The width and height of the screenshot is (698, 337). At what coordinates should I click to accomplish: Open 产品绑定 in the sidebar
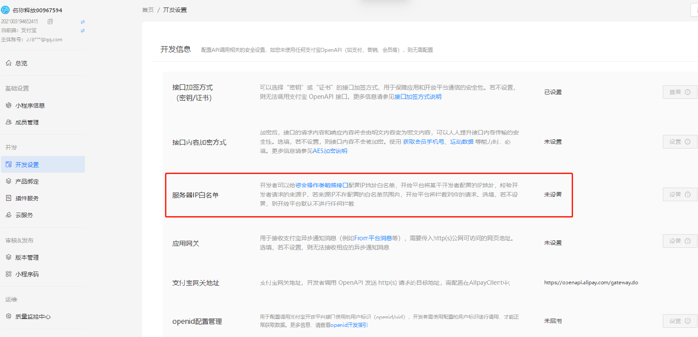coord(27,181)
